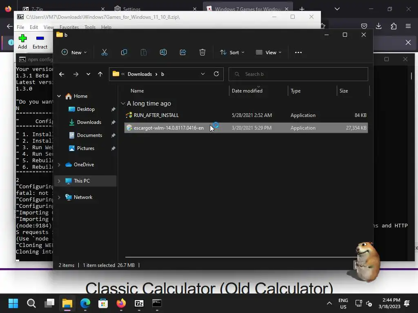Viewport: 418px width, 313px height.
Task: Click the Paste clipboard icon in Explorer toolbar
Action: (143, 53)
